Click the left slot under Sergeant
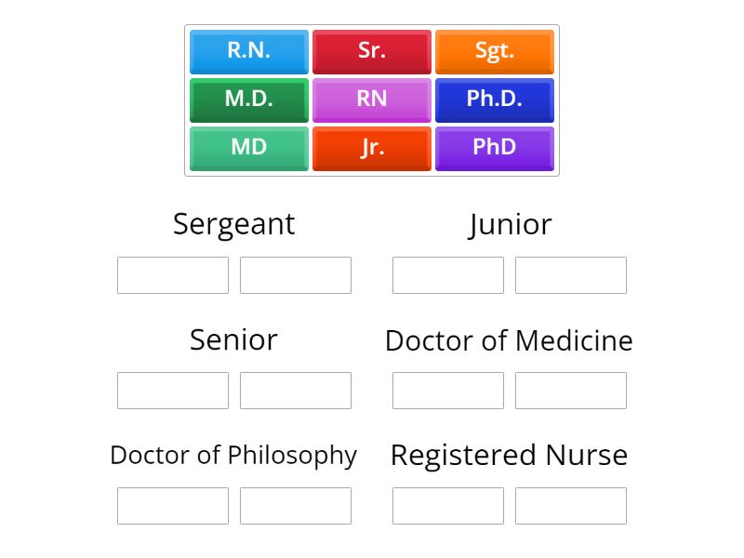The image size is (744, 558). [x=173, y=275]
